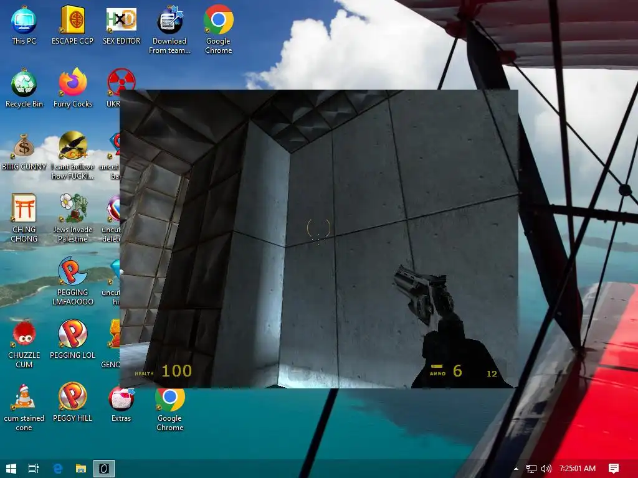Open the This PC desktop icon
The width and height of the screenshot is (638, 478).
pyautogui.click(x=24, y=25)
